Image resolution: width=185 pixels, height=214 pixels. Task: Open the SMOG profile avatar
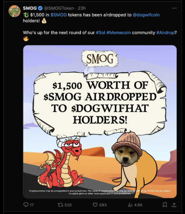pos(14,11)
